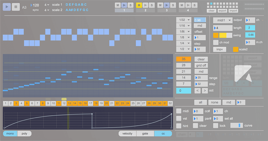Viewport: 268px width, 141px height.
Task: Play track 3
Action: point(167,5)
